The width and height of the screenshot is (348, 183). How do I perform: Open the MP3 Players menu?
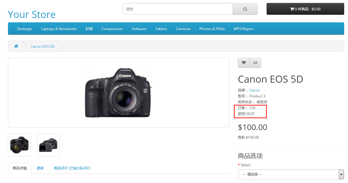(x=244, y=29)
